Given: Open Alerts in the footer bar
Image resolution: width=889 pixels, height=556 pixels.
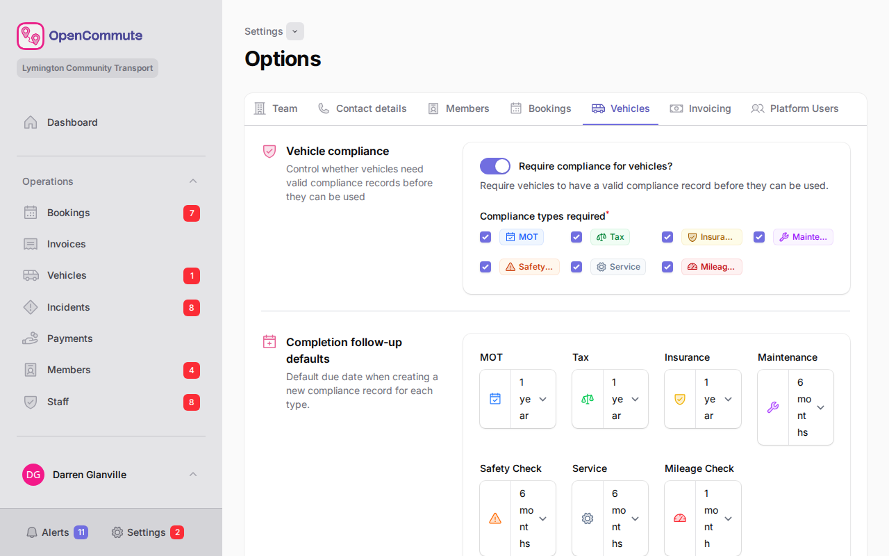Looking at the screenshot, I should 57,532.
